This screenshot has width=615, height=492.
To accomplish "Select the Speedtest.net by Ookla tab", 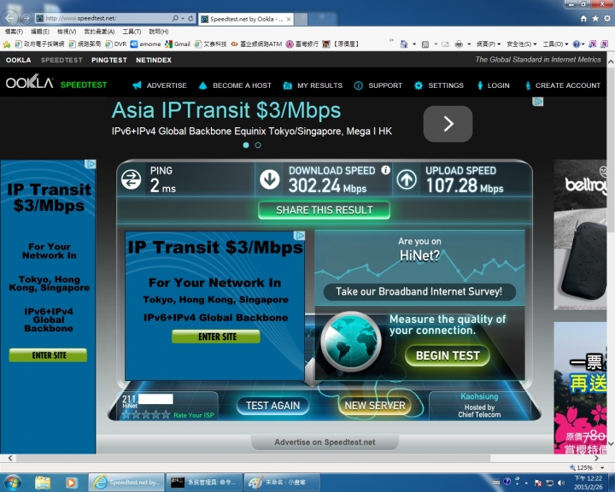I will click(x=245, y=19).
